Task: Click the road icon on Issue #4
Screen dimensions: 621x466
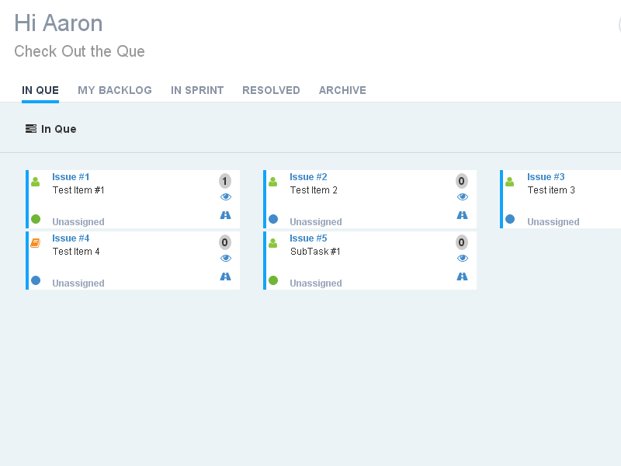Action: coord(225,276)
